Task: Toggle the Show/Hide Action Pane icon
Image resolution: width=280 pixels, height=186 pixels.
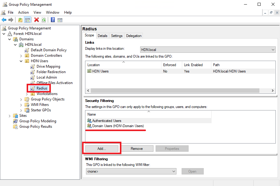Action: (x=60, y=20)
